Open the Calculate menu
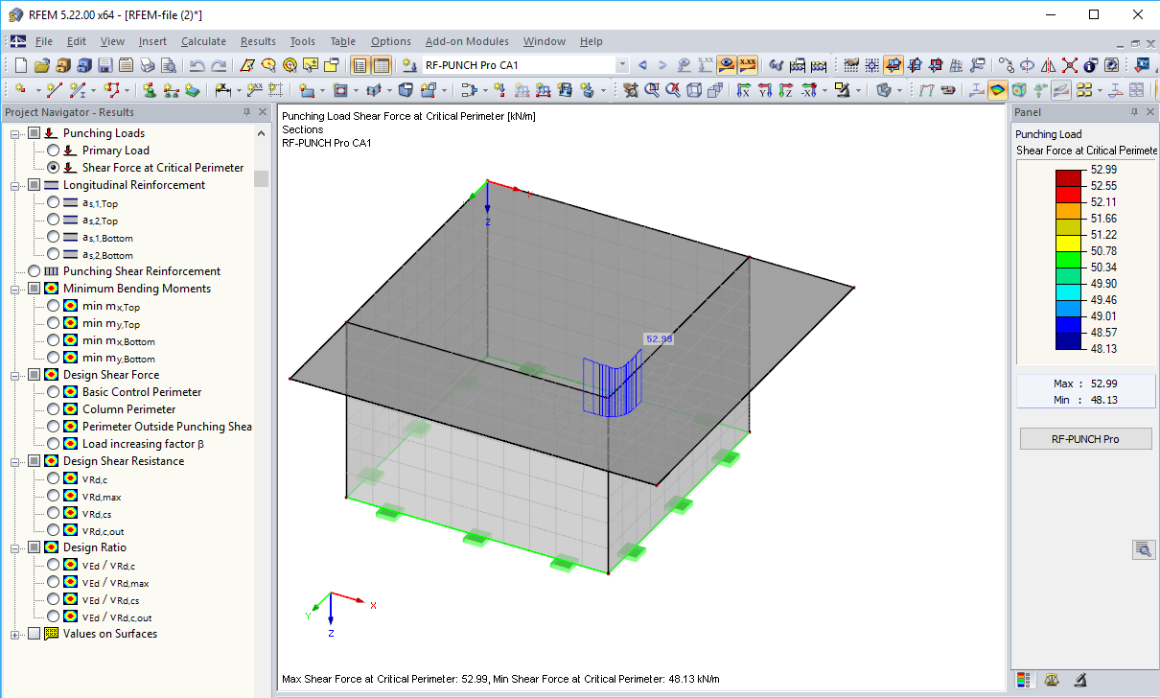The height and width of the screenshot is (698, 1160). click(203, 41)
